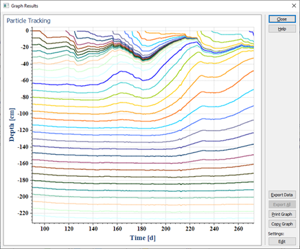
Task: Click the 220 tick label on time axis
Action: (190, 228)
